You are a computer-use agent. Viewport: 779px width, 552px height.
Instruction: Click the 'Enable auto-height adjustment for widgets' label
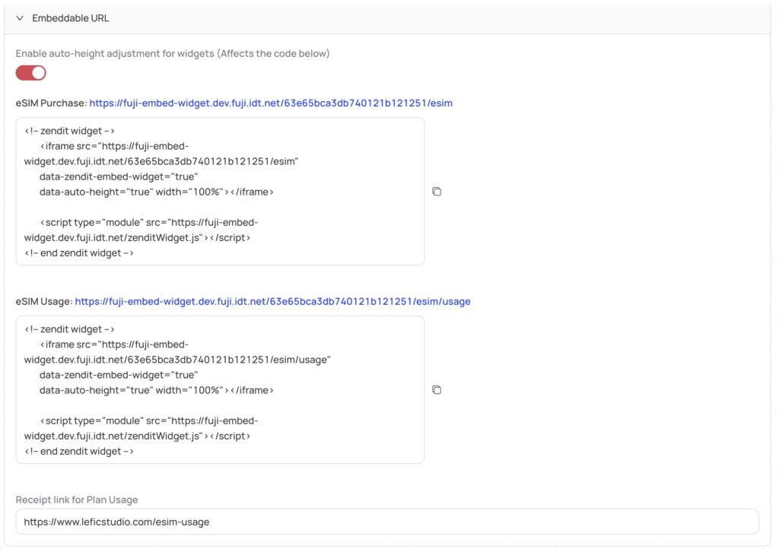pos(173,53)
